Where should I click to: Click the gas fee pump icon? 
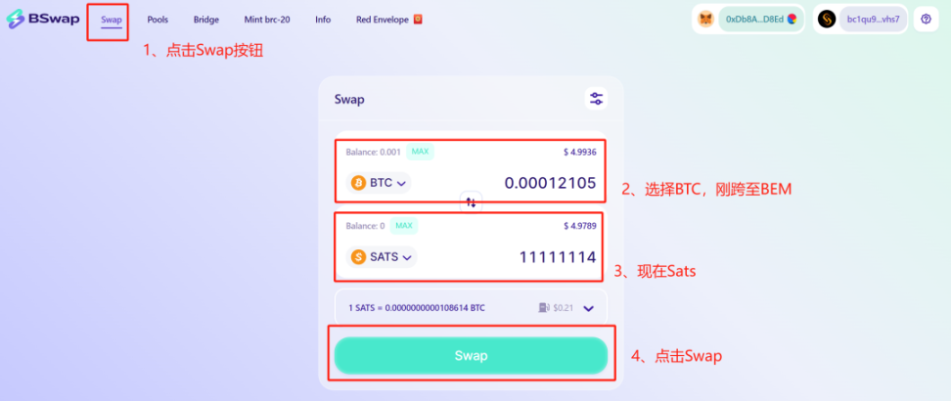pyautogui.click(x=544, y=307)
